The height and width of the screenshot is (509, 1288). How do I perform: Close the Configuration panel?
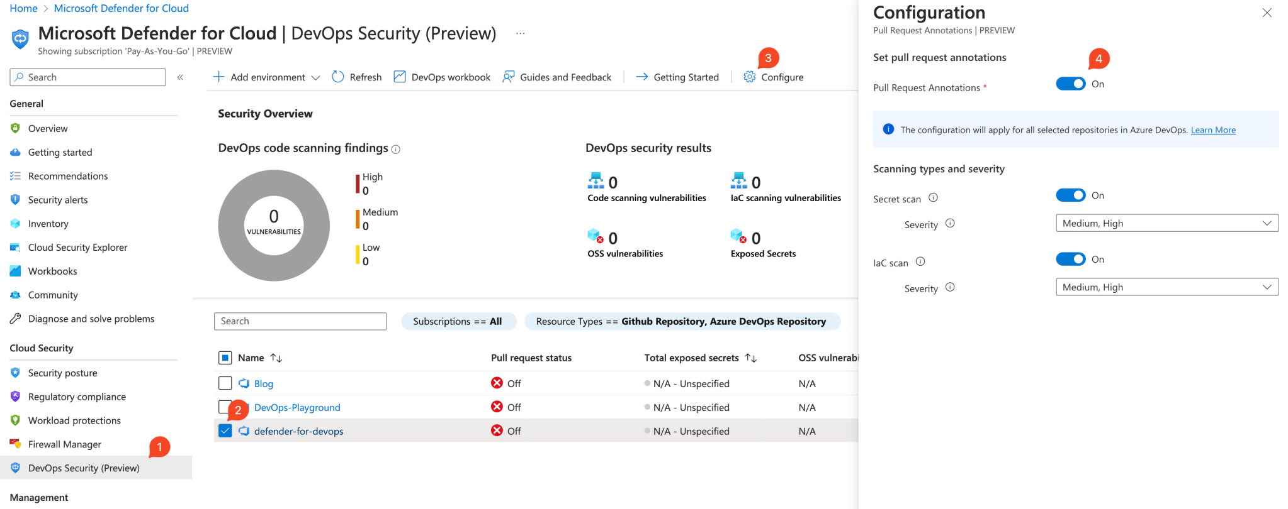click(1267, 13)
